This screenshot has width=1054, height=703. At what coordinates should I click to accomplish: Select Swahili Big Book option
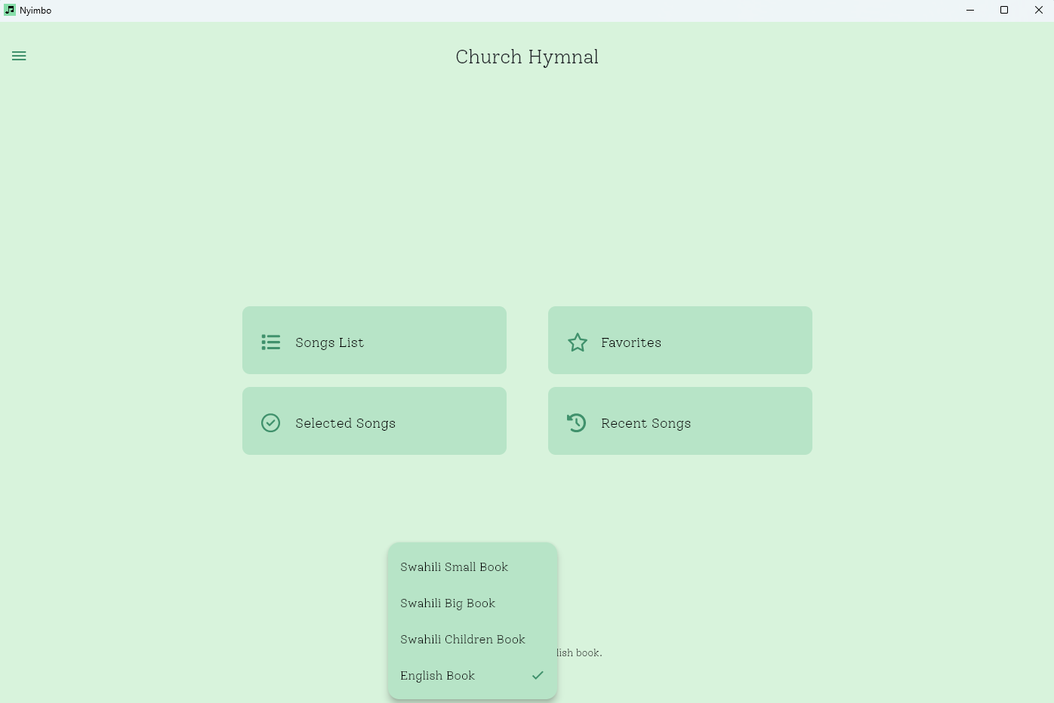point(448,603)
